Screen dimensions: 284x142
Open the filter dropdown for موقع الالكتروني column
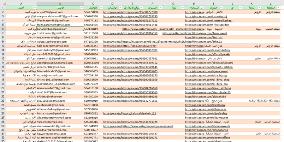pyautogui.click(x=141, y=8)
